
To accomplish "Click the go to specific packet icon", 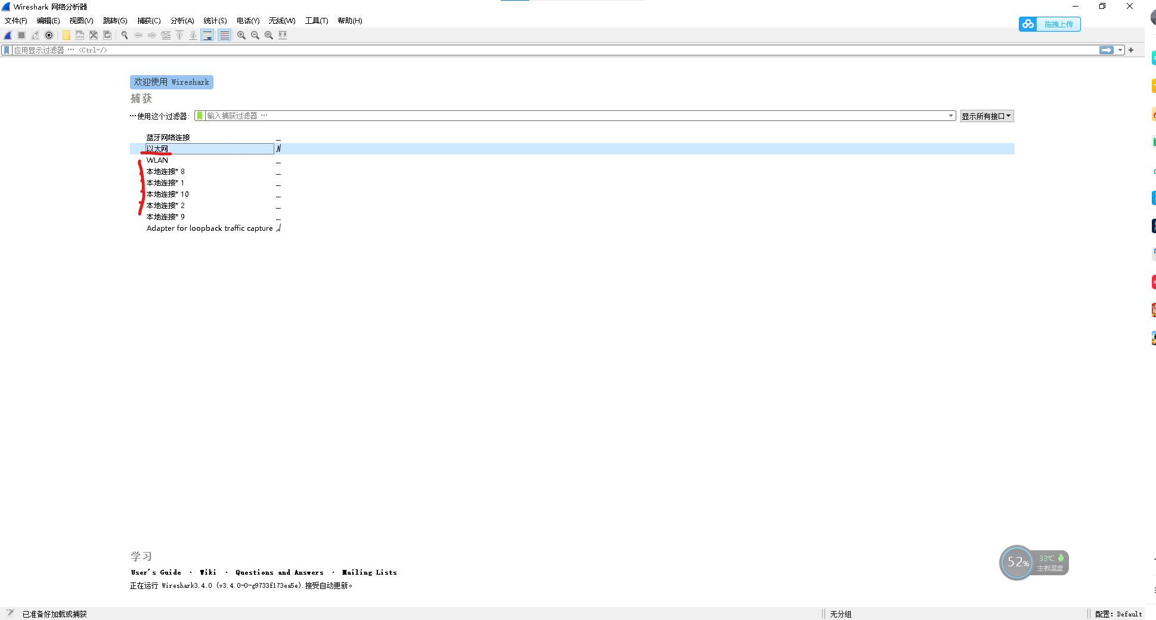I will 166,35.
